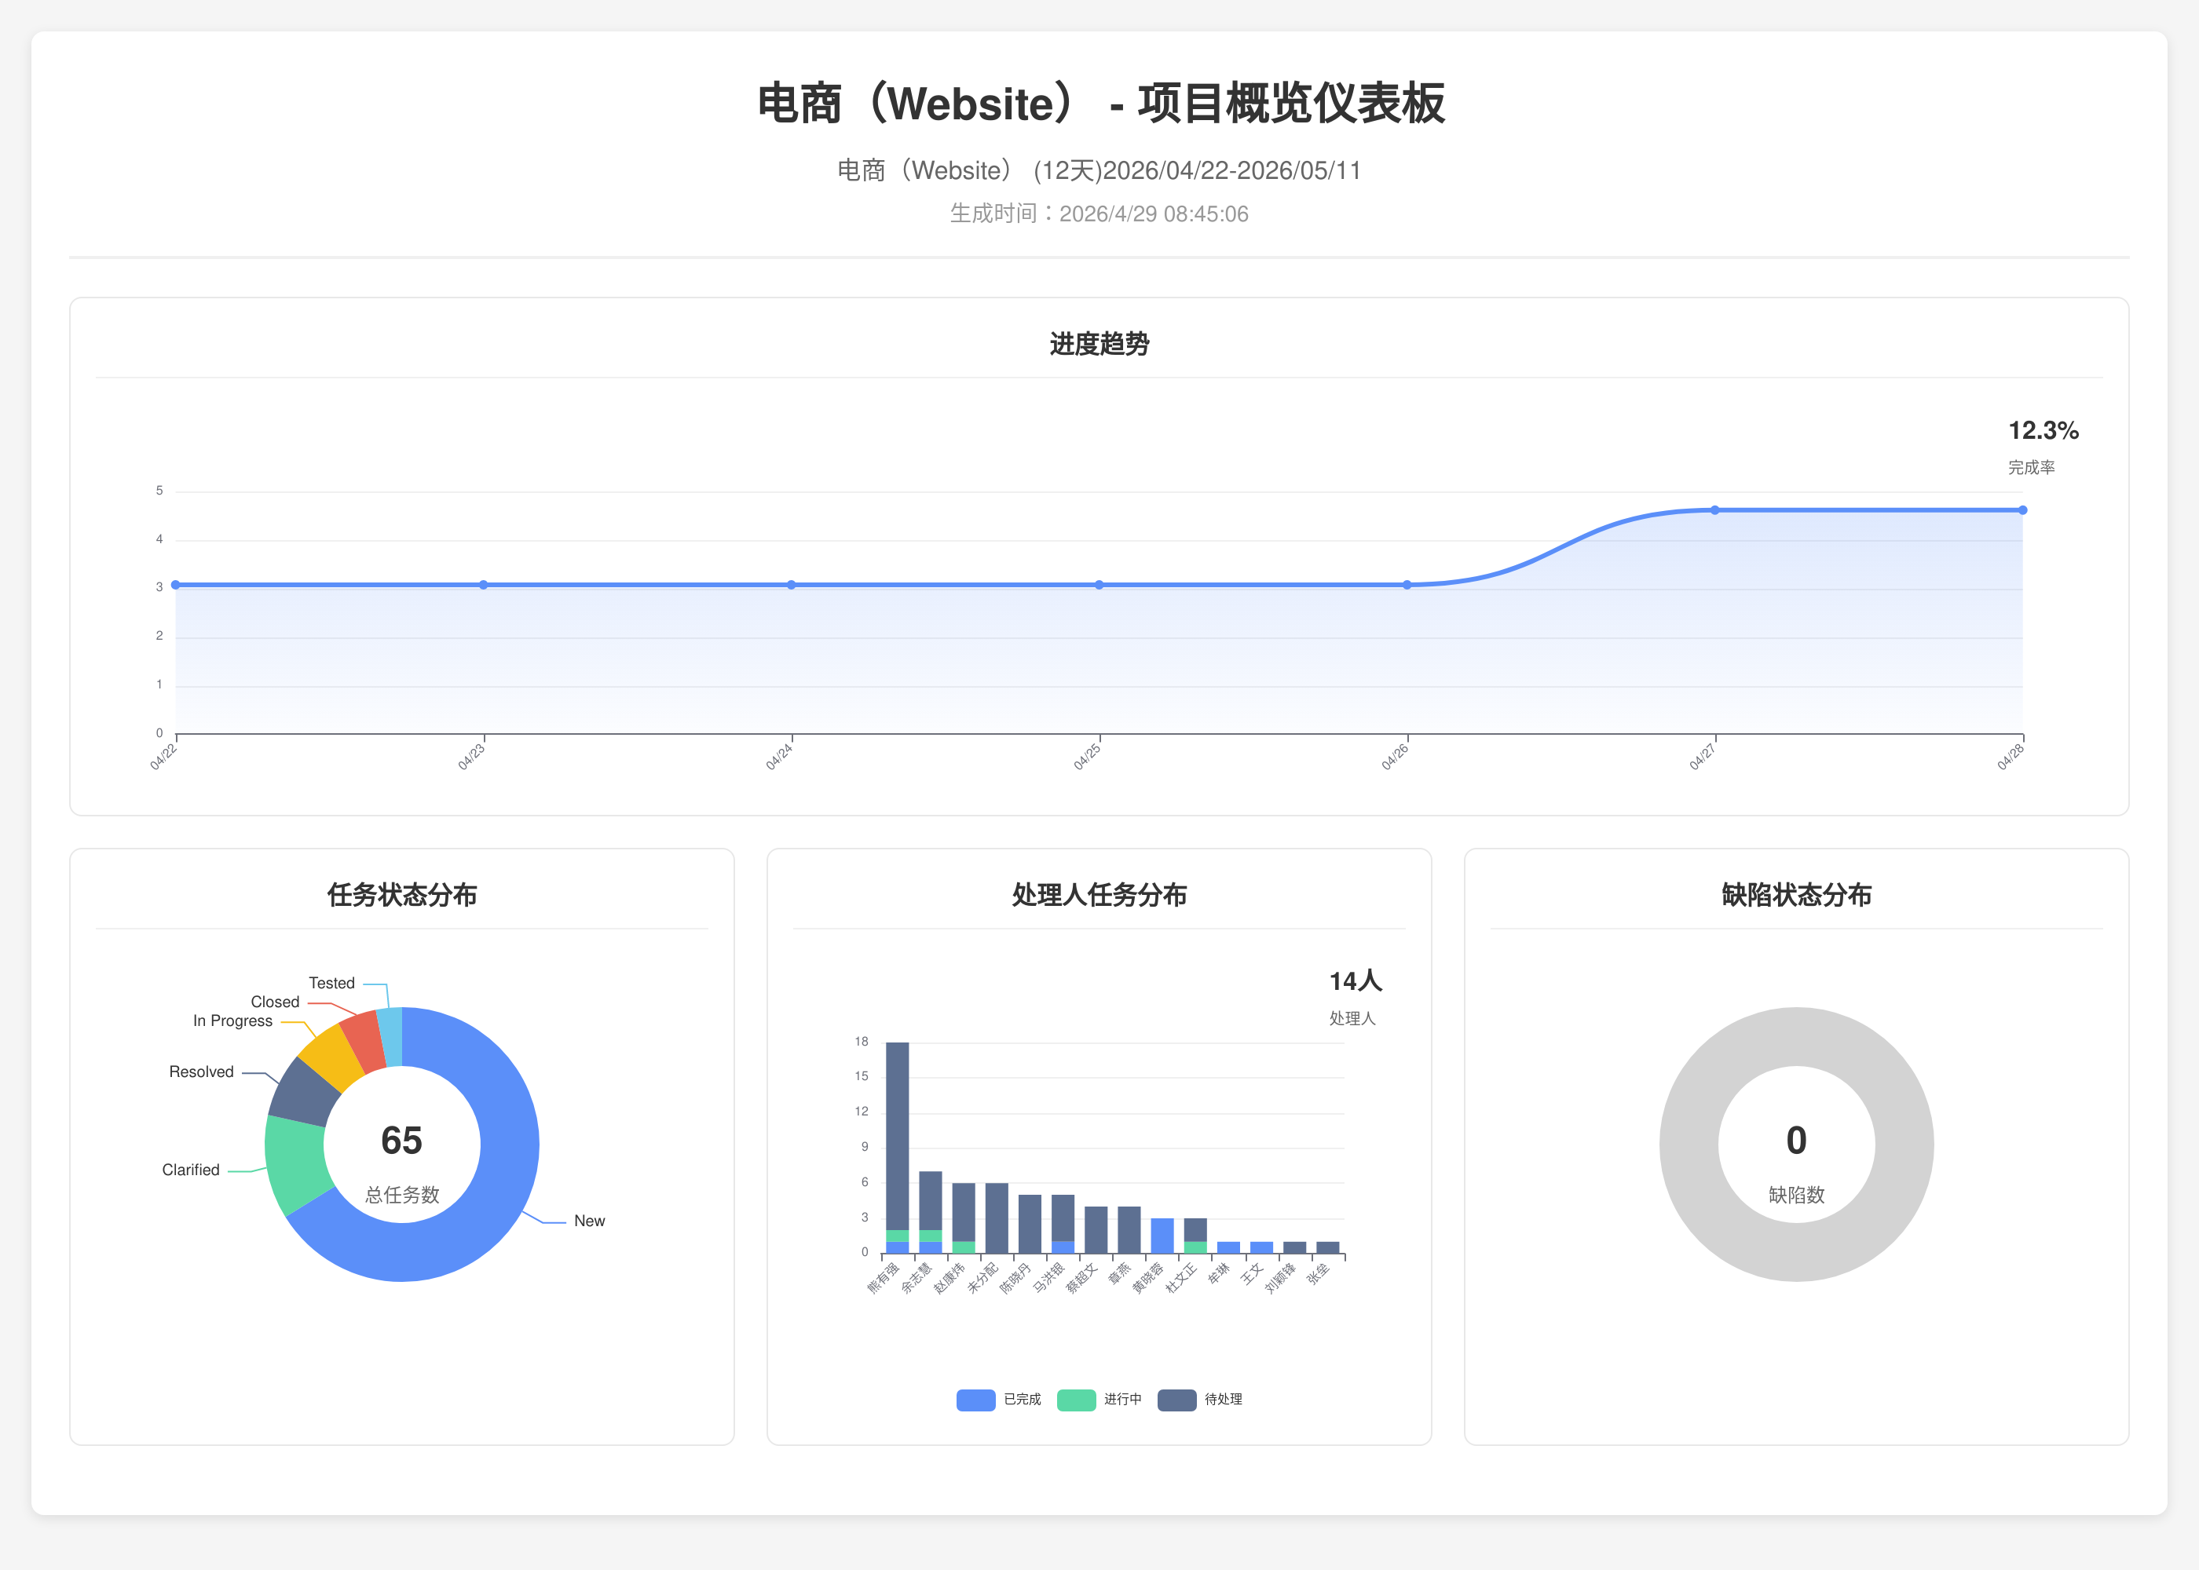Click the blue 黄晓蓉 completed bar

click(x=1162, y=1236)
